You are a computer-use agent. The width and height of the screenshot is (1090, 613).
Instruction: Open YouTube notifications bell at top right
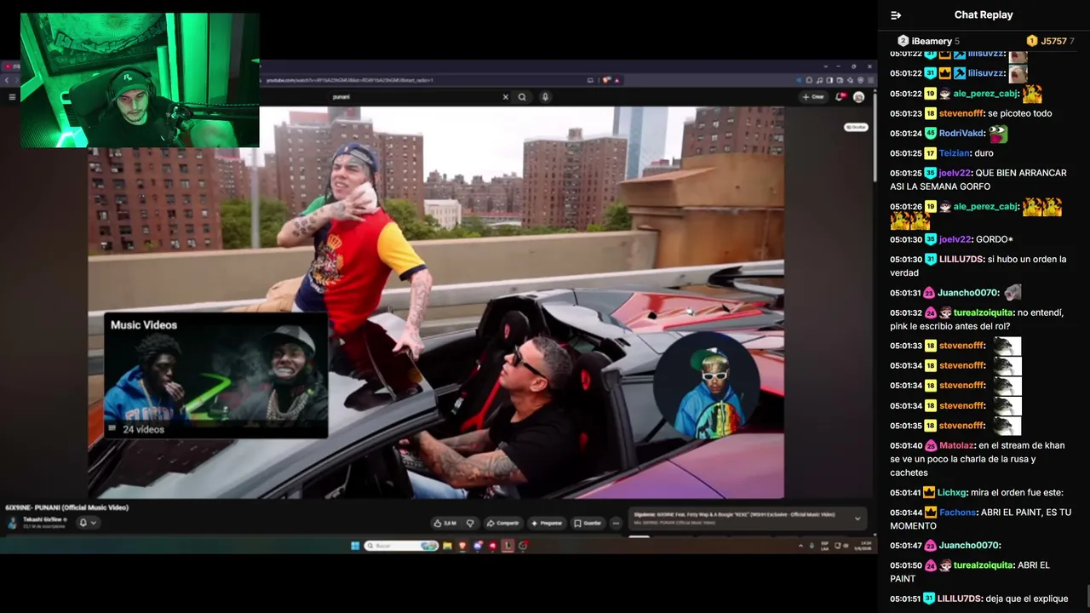(x=840, y=97)
